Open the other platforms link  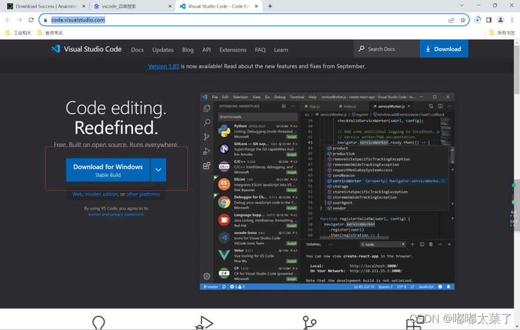[143, 194]
